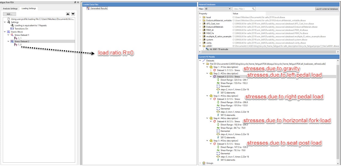
Task: Collapse Step 3 : #3 node
Action: pyautogui.click(x=207, y=96)
